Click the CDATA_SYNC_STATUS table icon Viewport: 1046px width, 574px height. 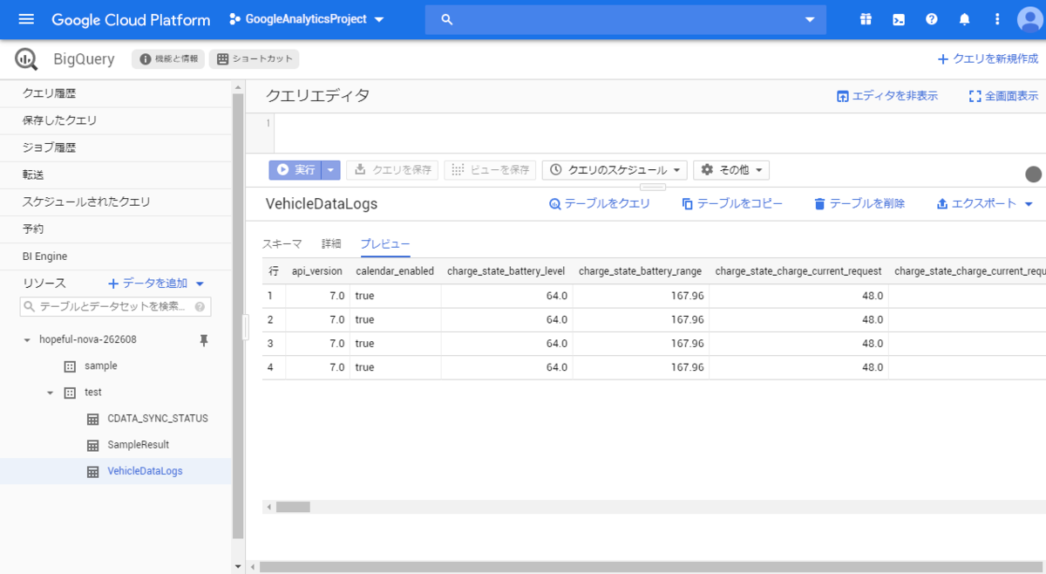93,419
